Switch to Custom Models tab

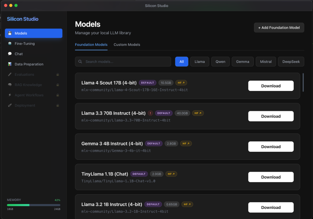(x=127, y=45)
